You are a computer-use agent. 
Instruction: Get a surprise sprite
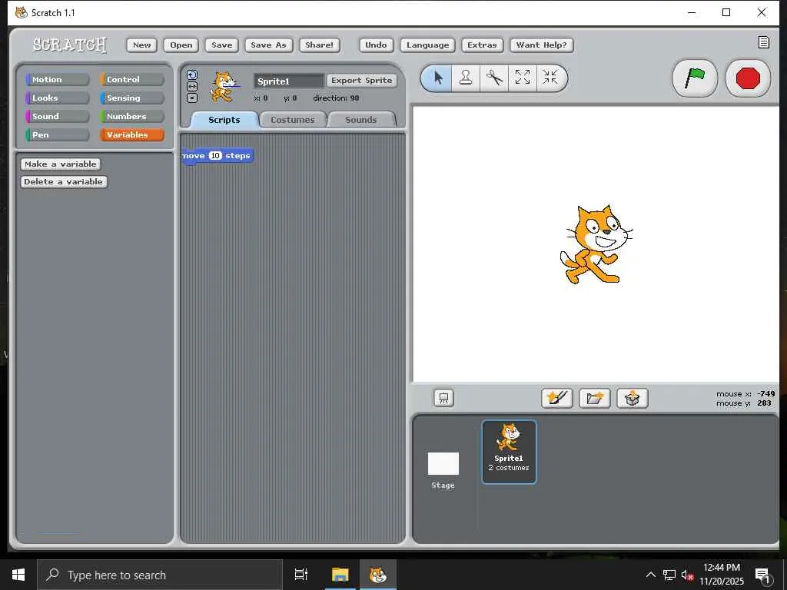pyautogui.click(x=633, y=399)
